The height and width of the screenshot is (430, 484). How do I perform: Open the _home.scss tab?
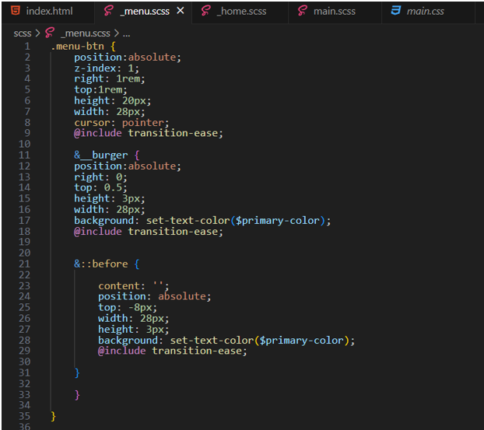241,12
